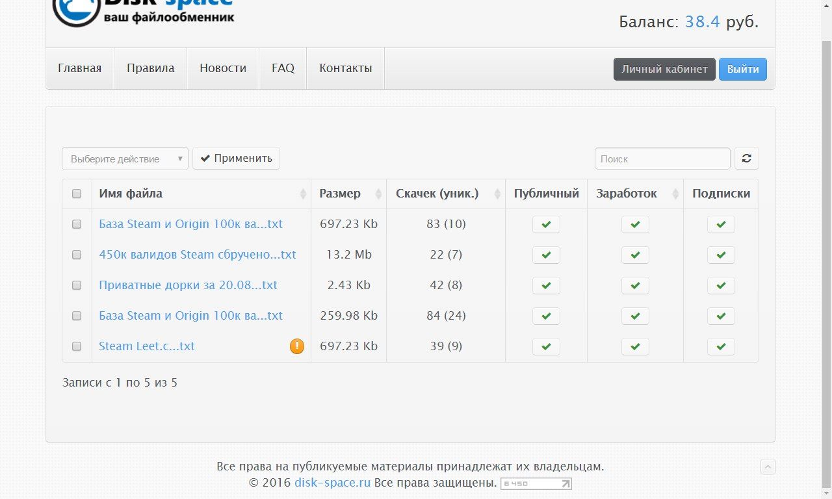Open the file with 83 (10) downloads

tap(191, 224)
